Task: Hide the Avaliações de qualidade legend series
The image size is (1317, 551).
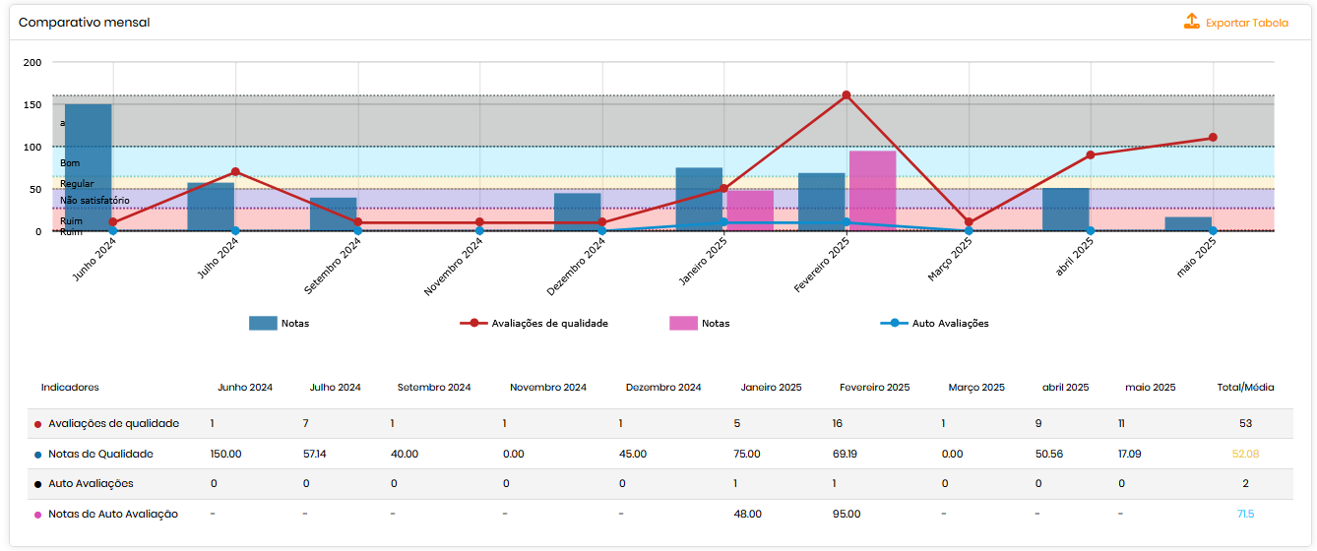Action: (549, 323)
